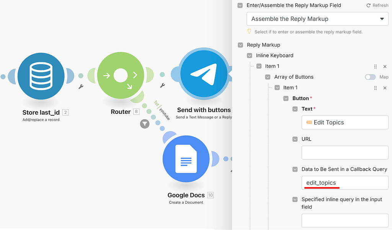Screen dimensions: 392x230
Task: Click the Refresh button
Action: (377, 5)
